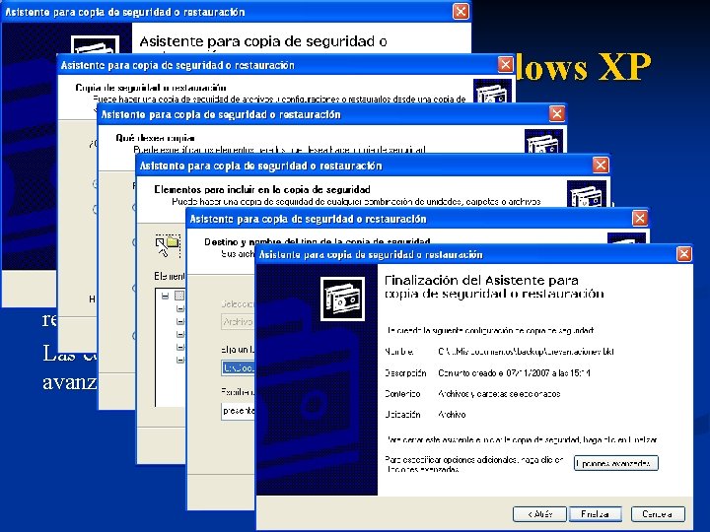Select the description 'Conjunto creado el 07/11/2007 a las 15:14'
Image resolution: width=710 pixels, height=532 pixels.
click(x=514, y=372)
